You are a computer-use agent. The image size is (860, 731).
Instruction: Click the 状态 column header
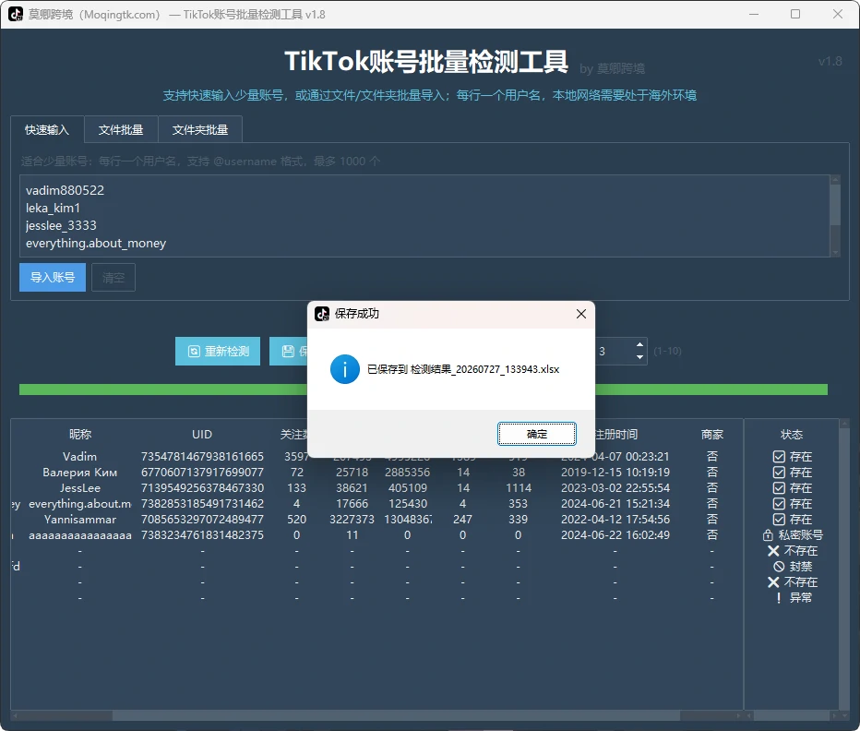pos(792,435)
